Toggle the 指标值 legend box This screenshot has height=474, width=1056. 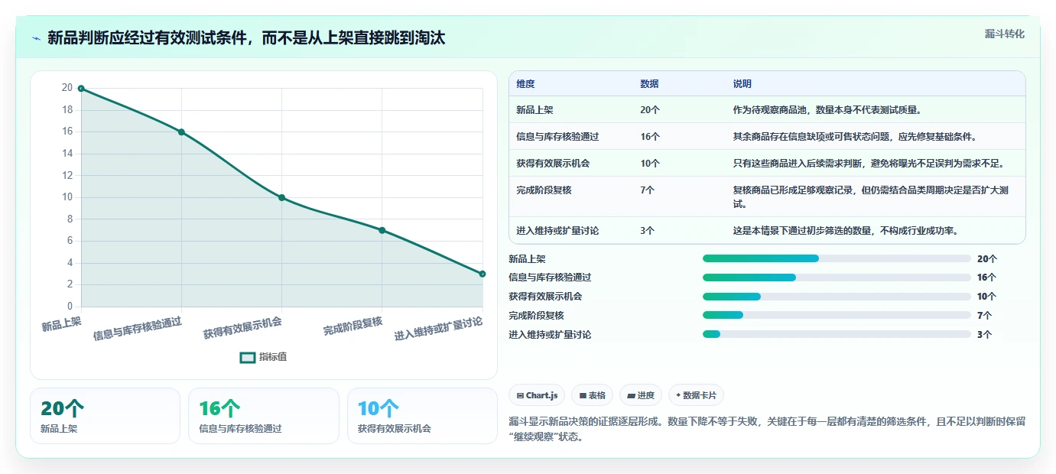click(248, 357)
